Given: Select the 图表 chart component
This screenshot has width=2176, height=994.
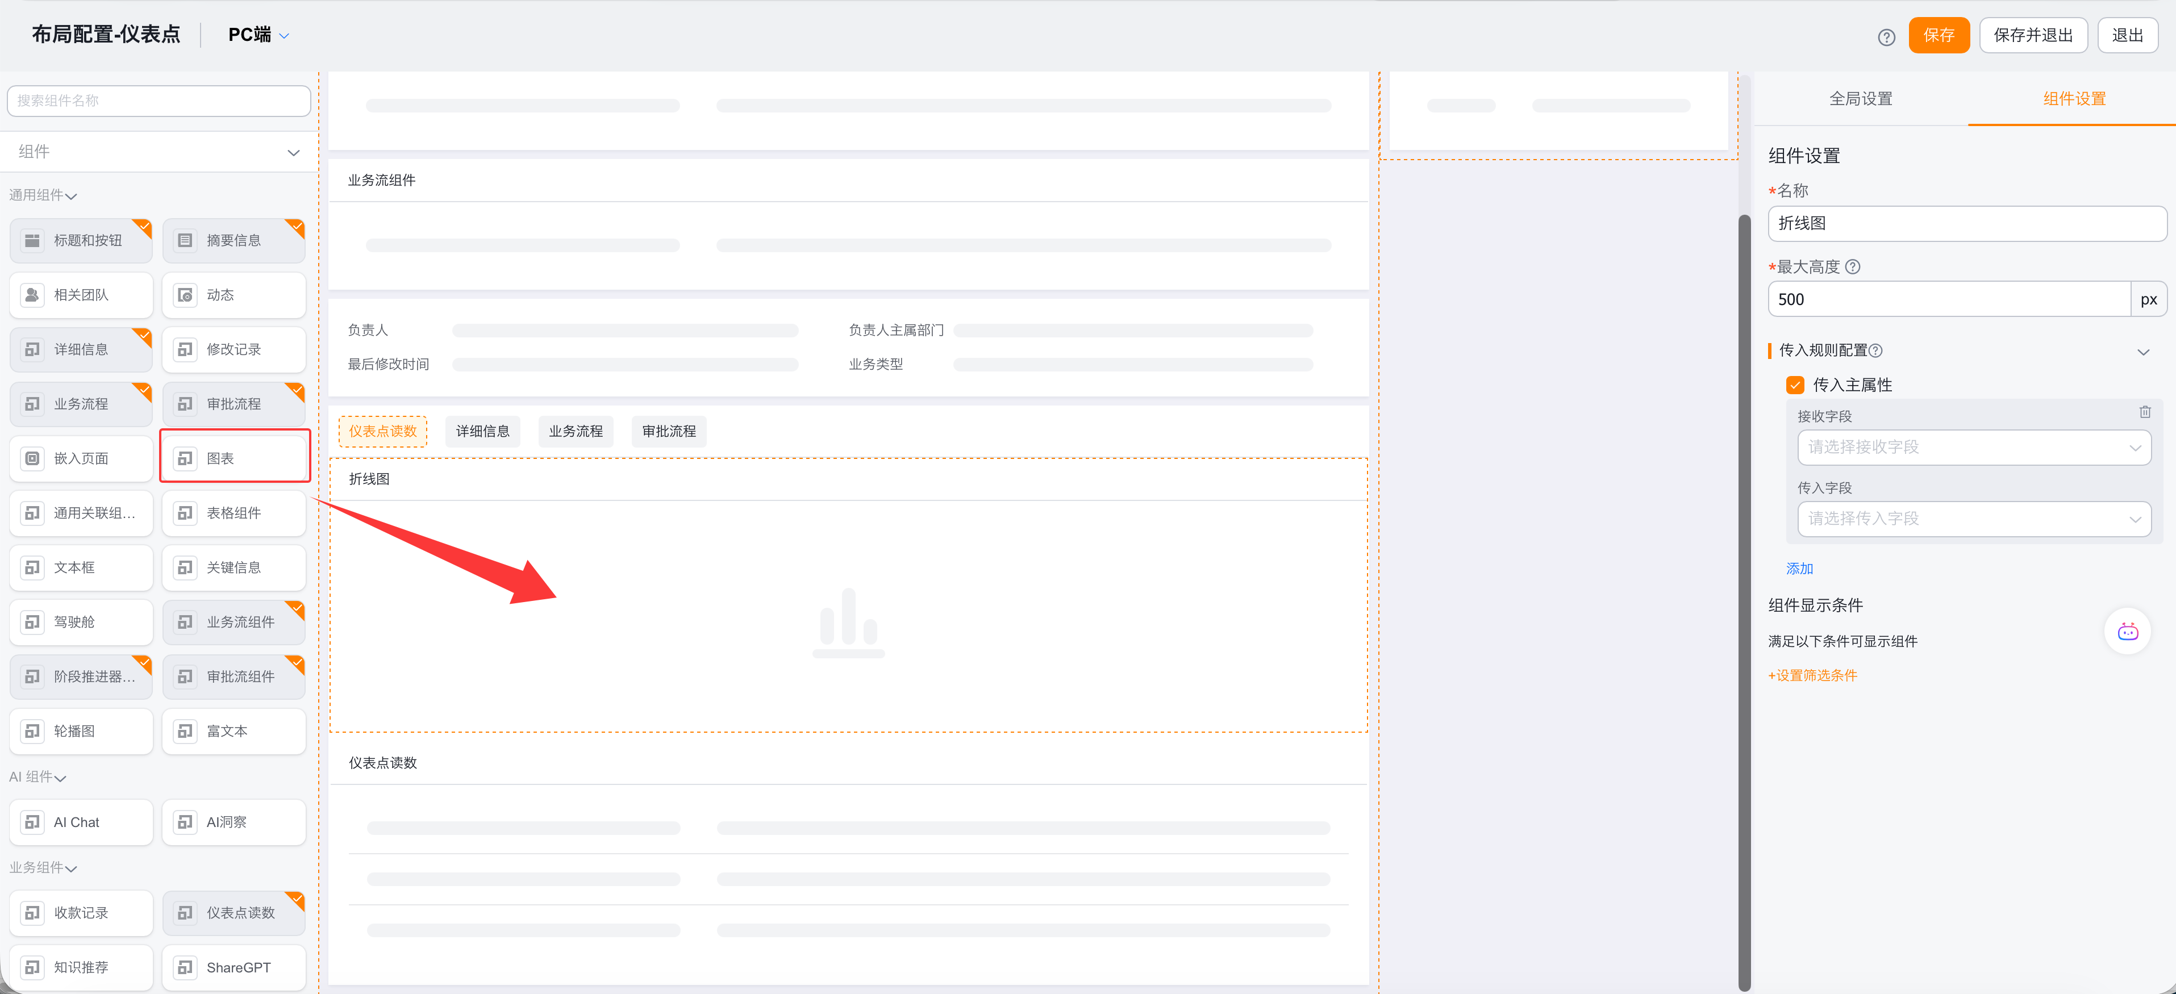Looking at the screenshot, I should 234,458.
